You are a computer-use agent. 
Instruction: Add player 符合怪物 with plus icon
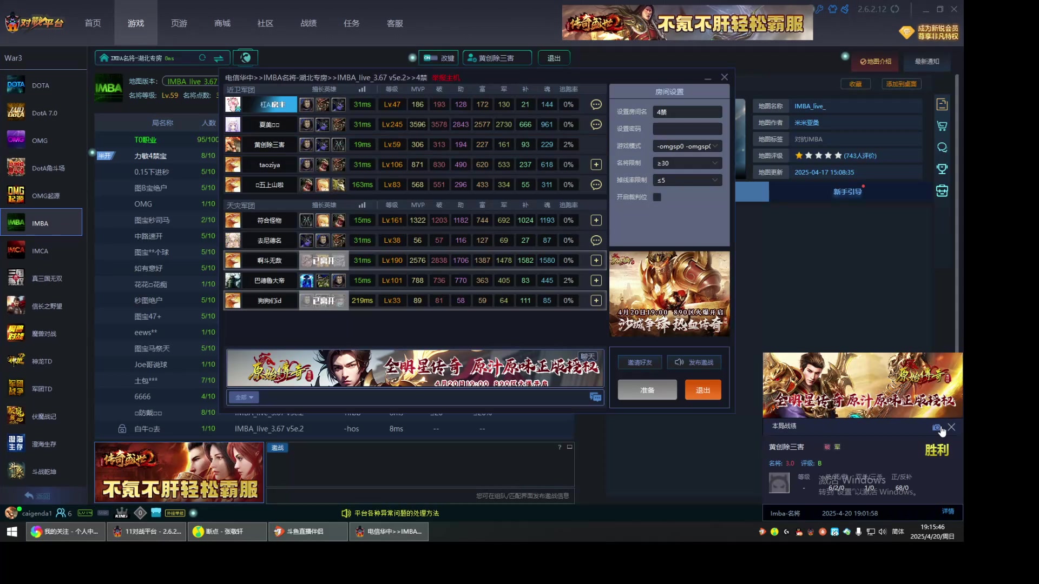point(596,220)
